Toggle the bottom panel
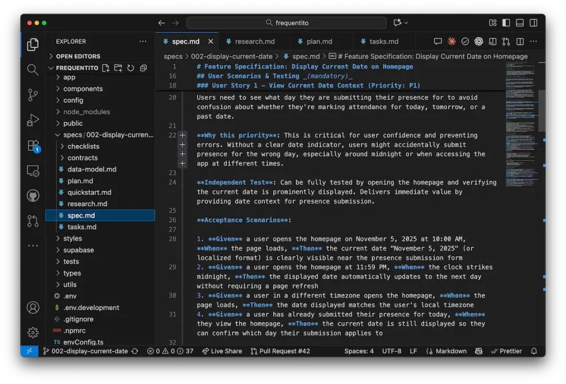566x384 pixels. point(520,22)
